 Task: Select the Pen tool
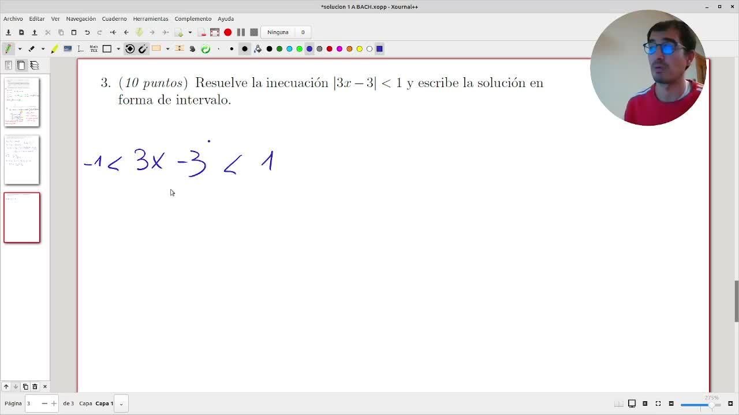tap(8, 49)
